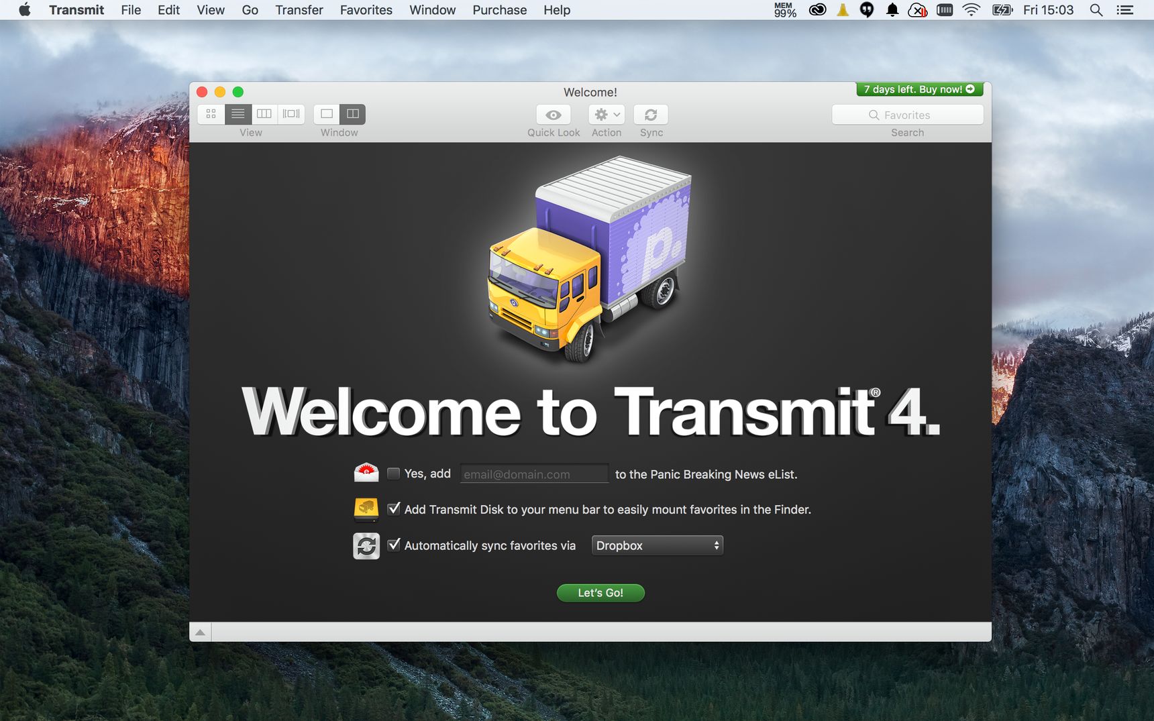The width and height of the screenshot is (1154, 721).
Task: Uncheck Automatically sync favorites
Action: point(394,545)
